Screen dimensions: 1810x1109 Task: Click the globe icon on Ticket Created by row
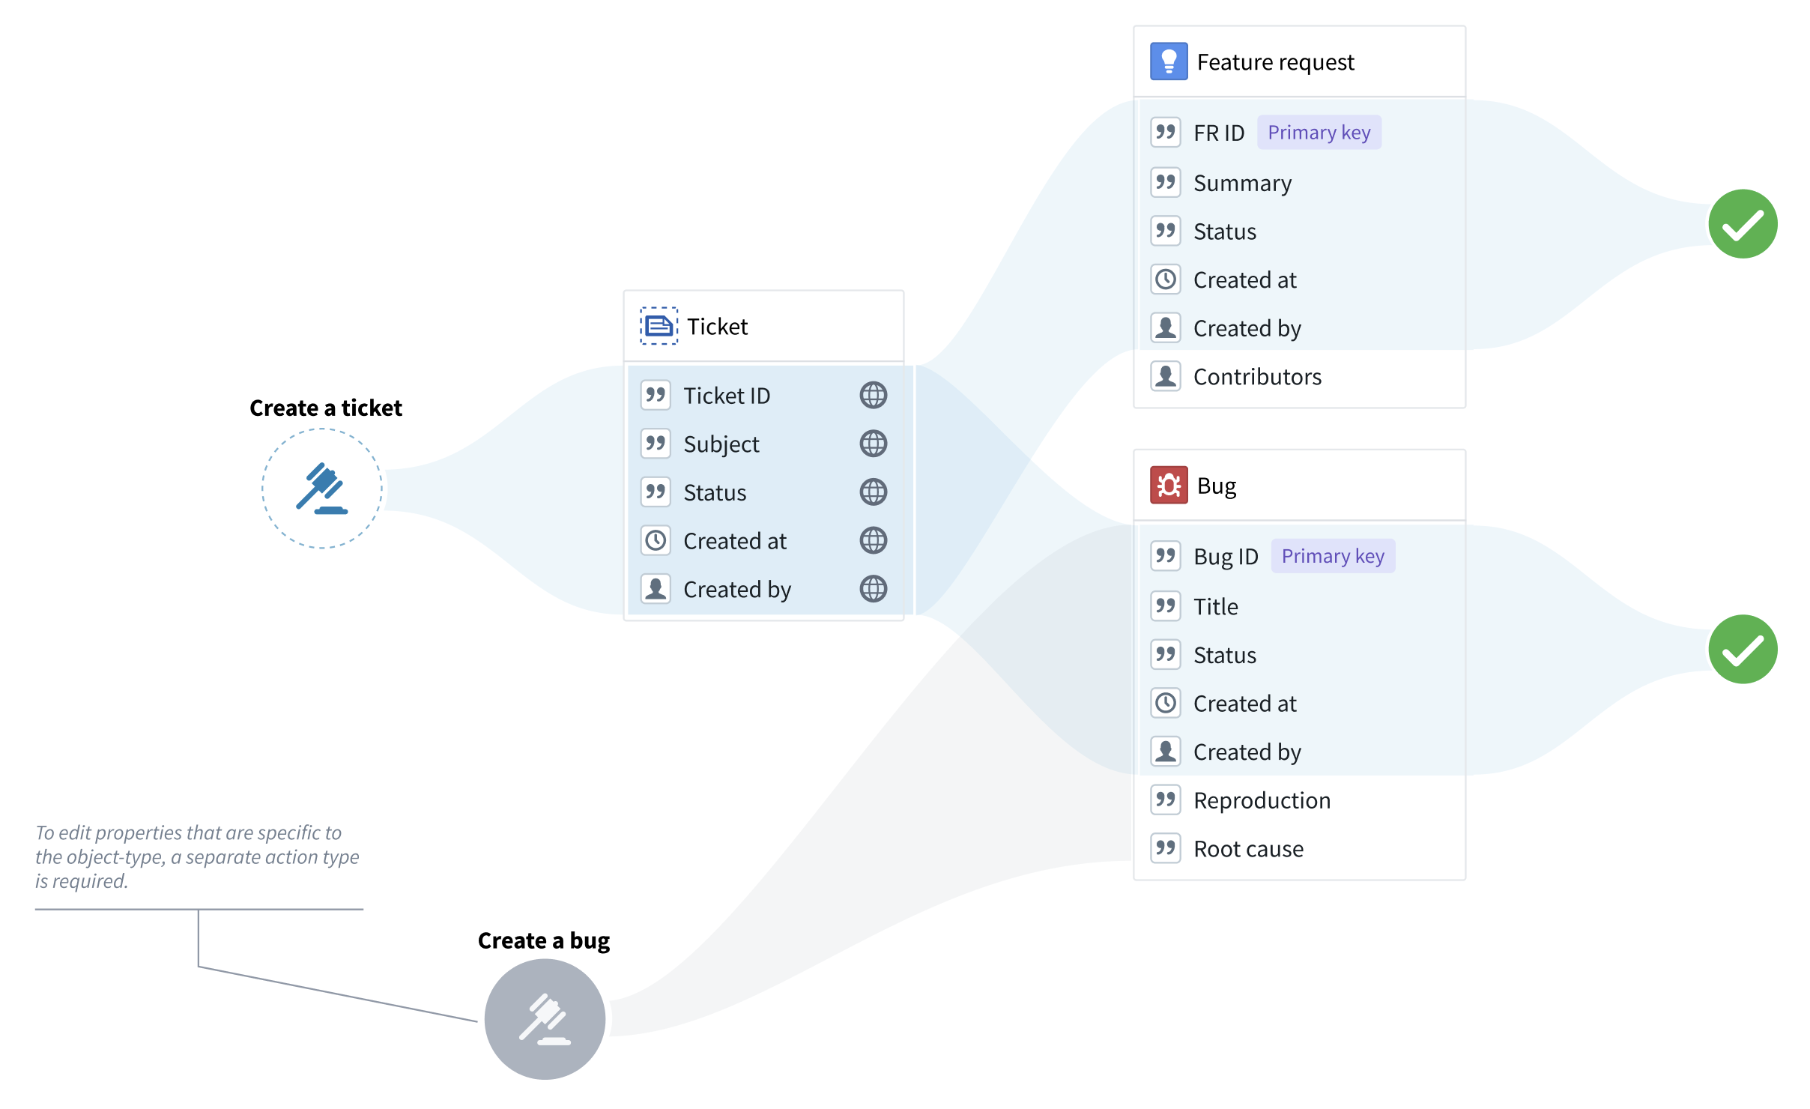pyautogui.click(x=873, y=589)
